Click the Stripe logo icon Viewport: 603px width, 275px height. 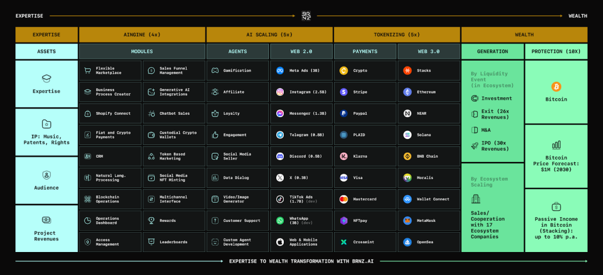tap(344, 92)
